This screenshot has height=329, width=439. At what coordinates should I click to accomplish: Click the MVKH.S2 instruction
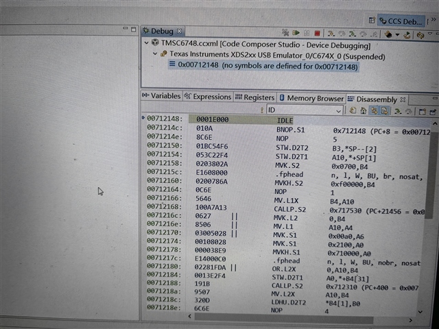(x=289, y=183)
